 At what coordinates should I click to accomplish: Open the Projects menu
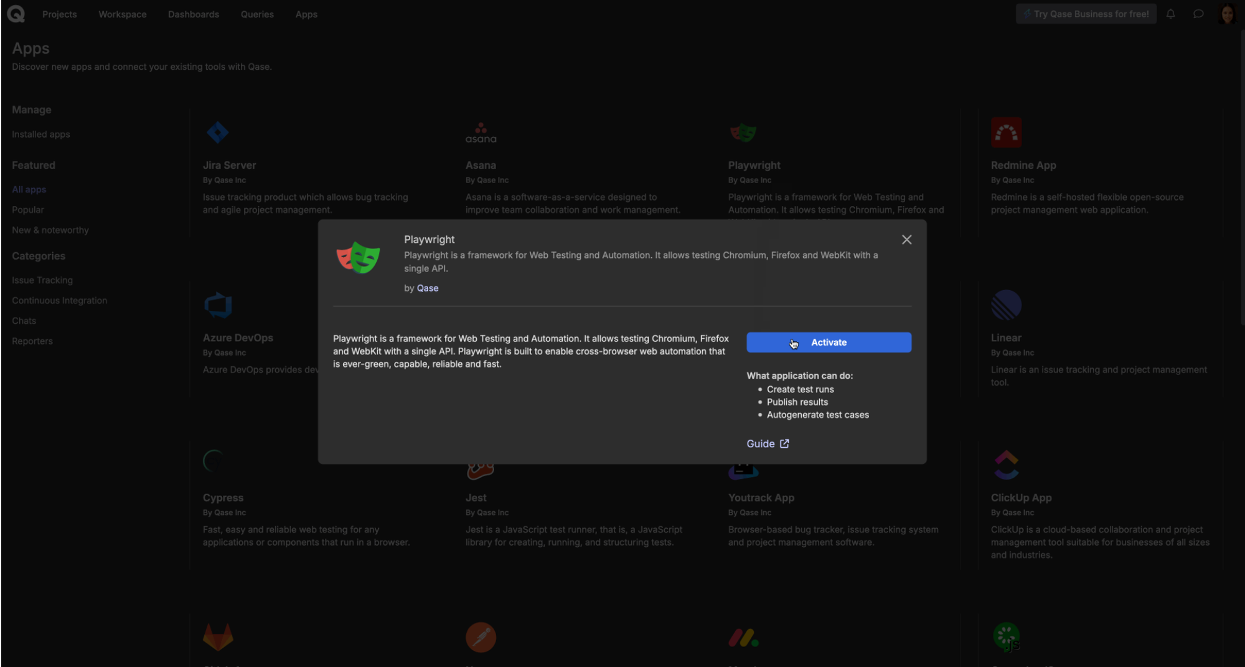[59, 14]
